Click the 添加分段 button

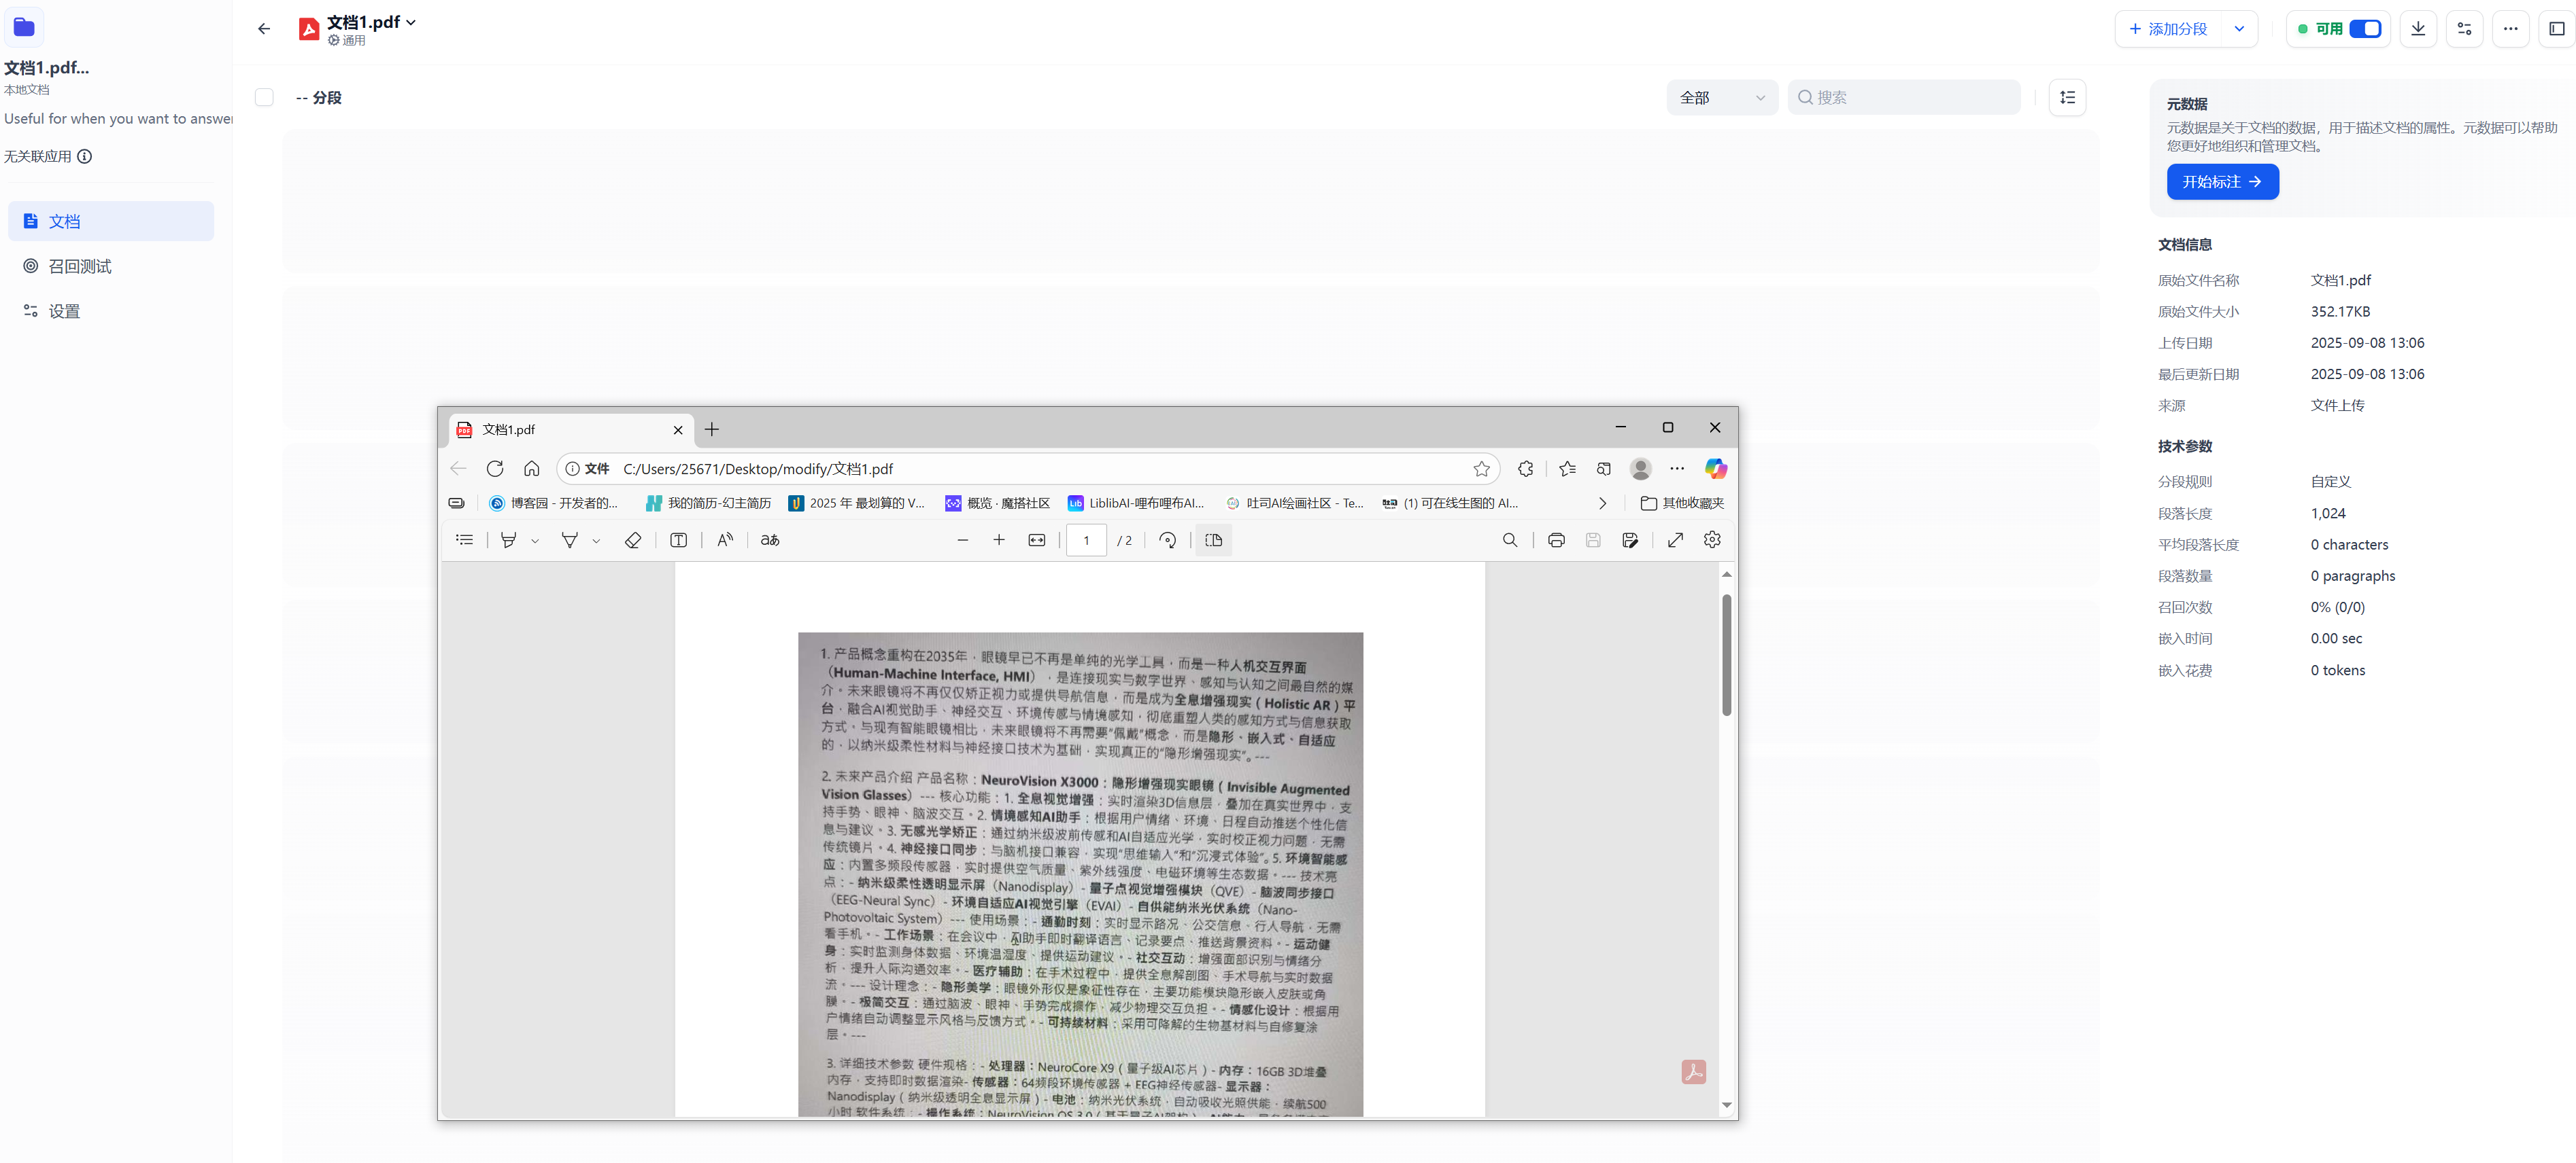point(2168,29)
